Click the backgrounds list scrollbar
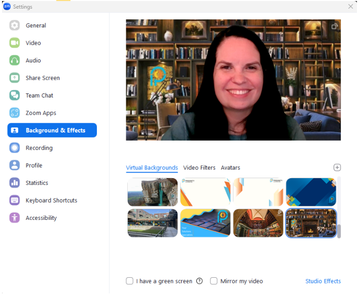359x296 pixels. (339, 231)
